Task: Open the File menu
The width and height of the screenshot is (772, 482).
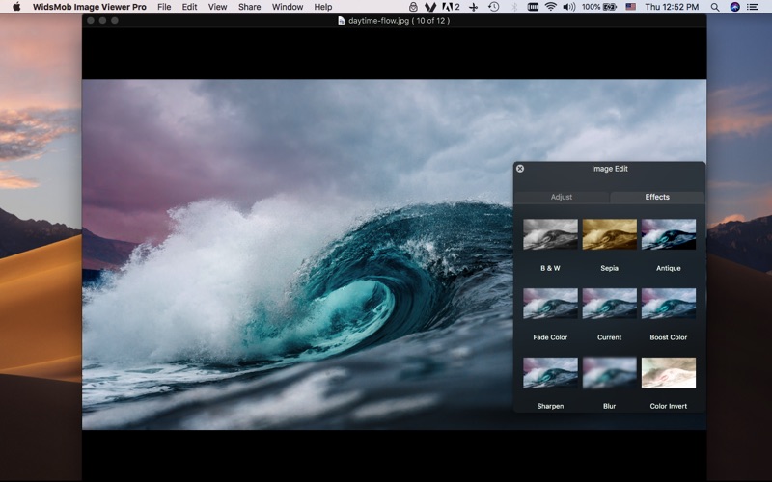Action: [x=164, y=7]
